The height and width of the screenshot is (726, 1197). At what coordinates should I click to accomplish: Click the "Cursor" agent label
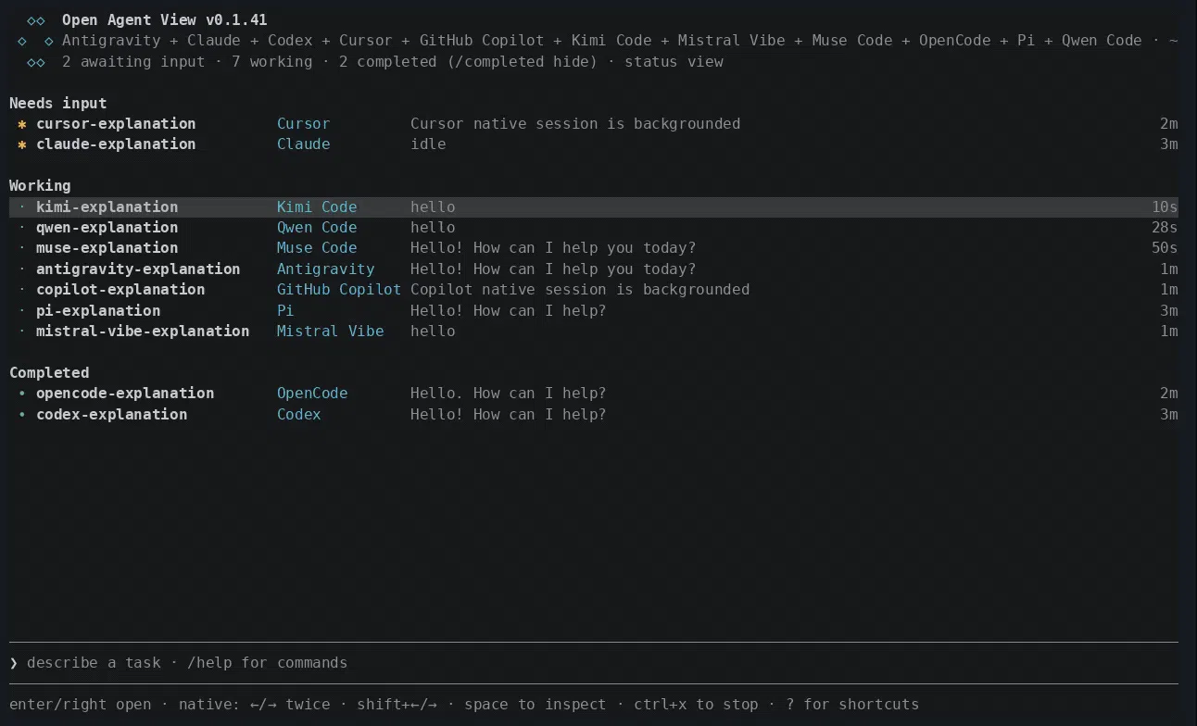coord(303,124)
